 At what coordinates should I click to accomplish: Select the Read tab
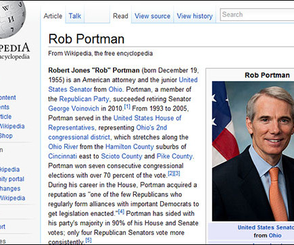[x=120, y=16]
